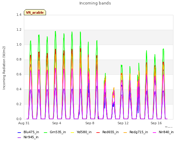
Task: Click the Aug 31 x-axis label
Action: pos(24,123)
